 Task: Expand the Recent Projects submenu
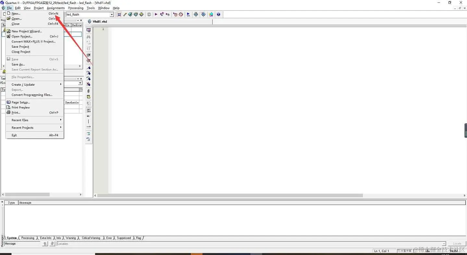coord(35,127)
